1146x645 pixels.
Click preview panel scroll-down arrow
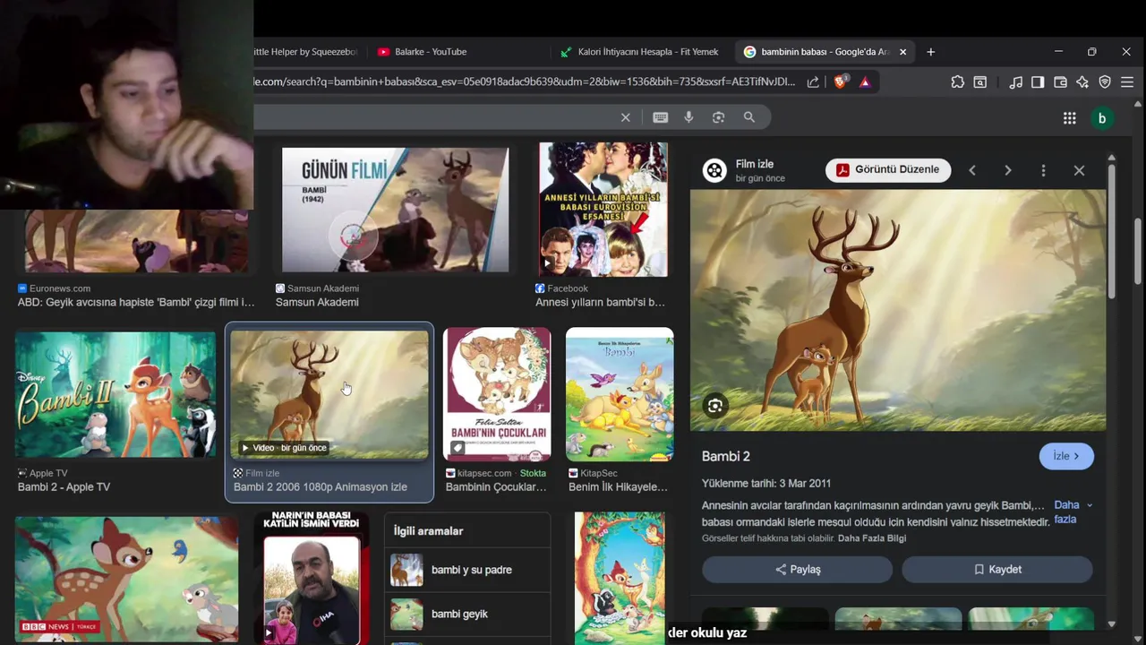1111,623
